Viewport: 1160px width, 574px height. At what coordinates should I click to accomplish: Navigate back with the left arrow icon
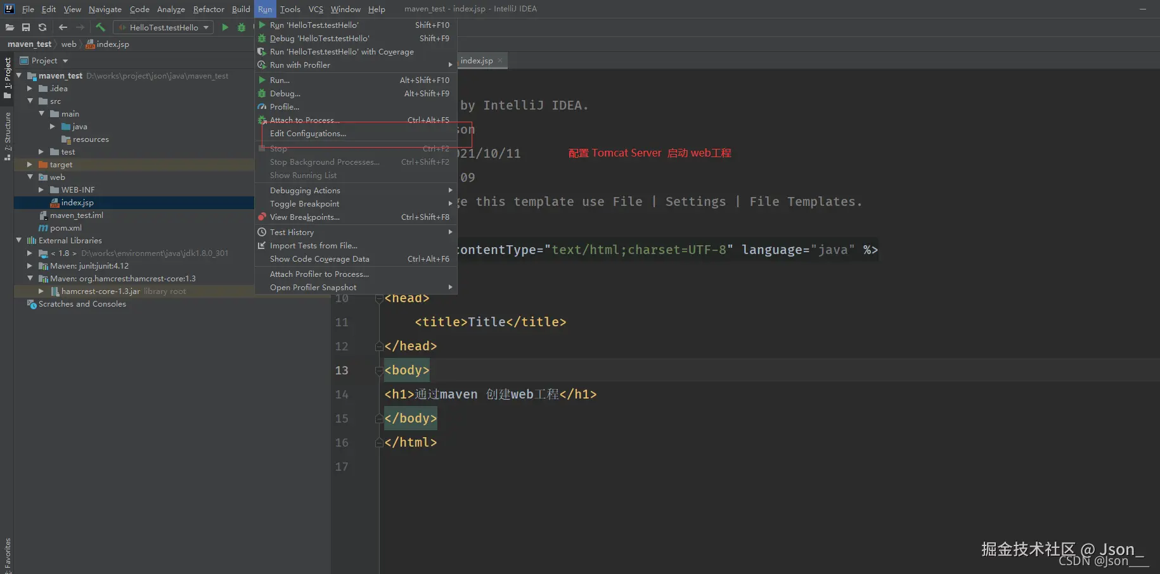[x=63, y=27]
